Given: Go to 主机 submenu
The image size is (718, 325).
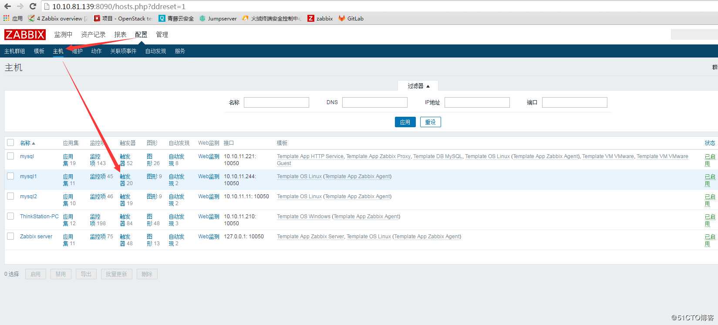Looking at the screenshot, I should click(x=58, y=51).
